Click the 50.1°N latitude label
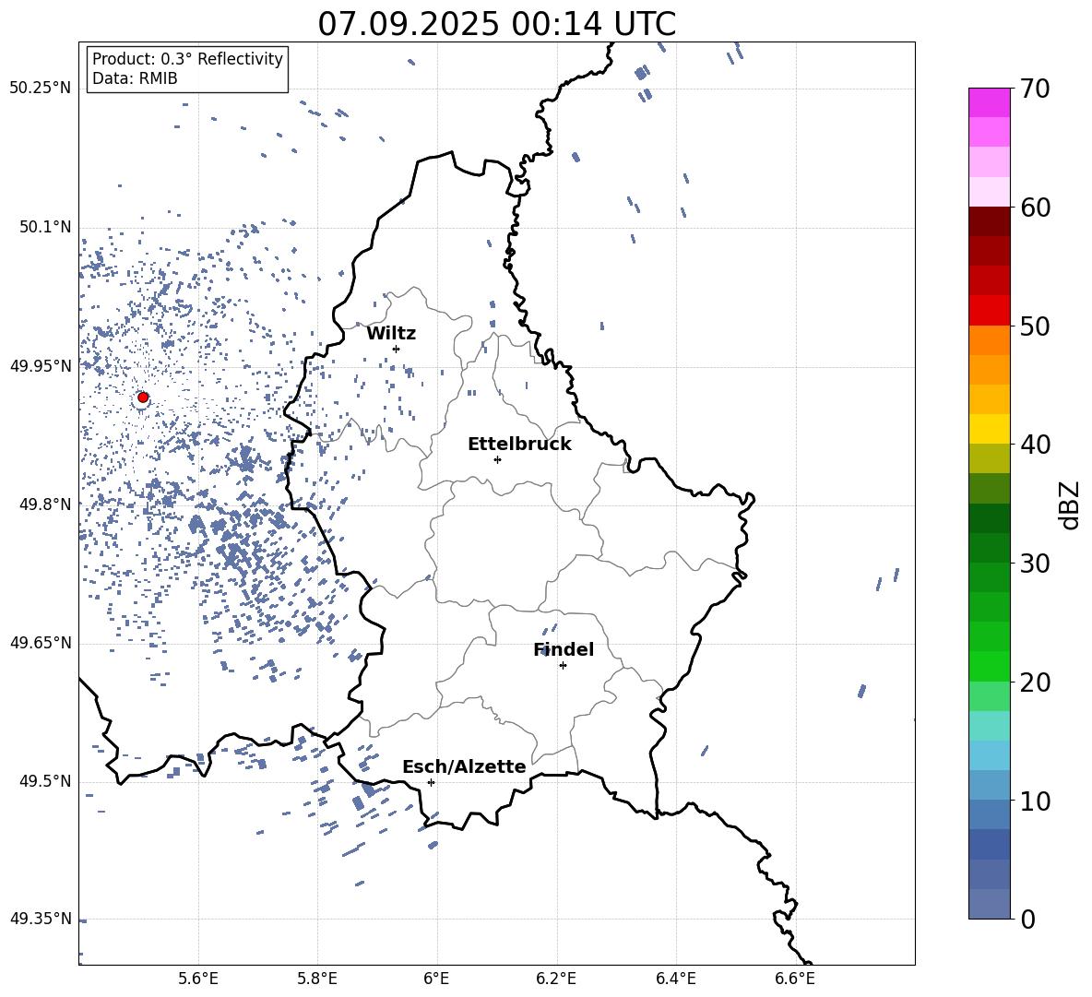This screenshot has width=1092, height=997. click(x=45, y=228)
